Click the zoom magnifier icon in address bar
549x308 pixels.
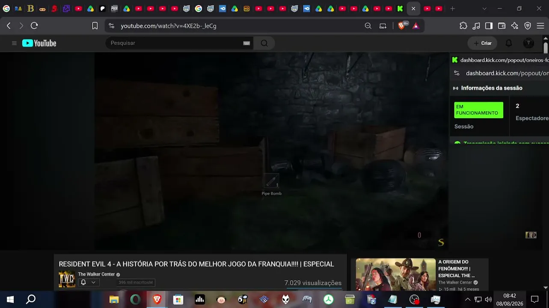[368, 26]
